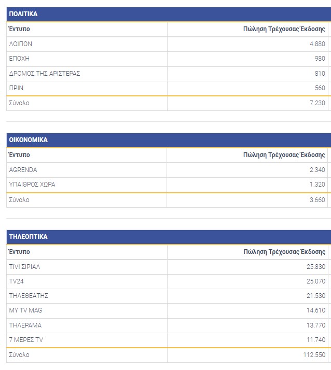Screen dimensions: 331x370
Task: Select the ΤΙVI ΣΙΡΙΑΛ magazine name
Action: tap(24, 267)
